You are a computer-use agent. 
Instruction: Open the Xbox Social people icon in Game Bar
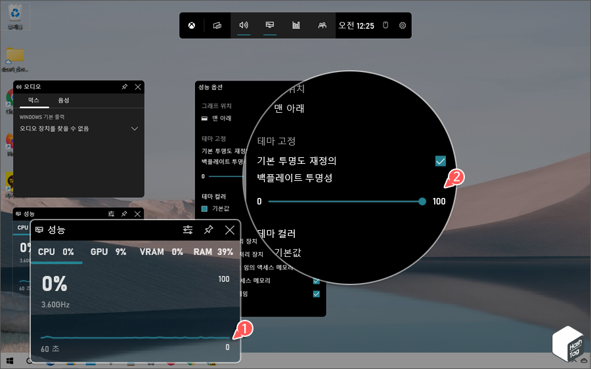pos(322,25)
